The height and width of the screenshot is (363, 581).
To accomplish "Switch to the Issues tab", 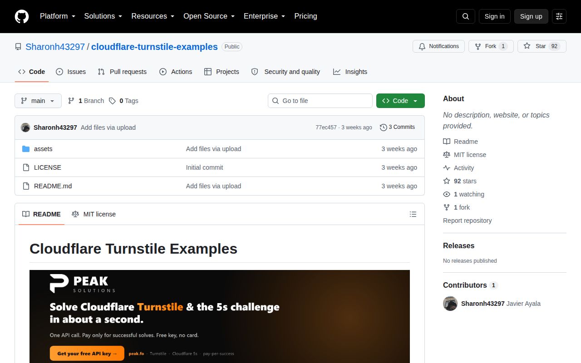I will coord(71,72).
